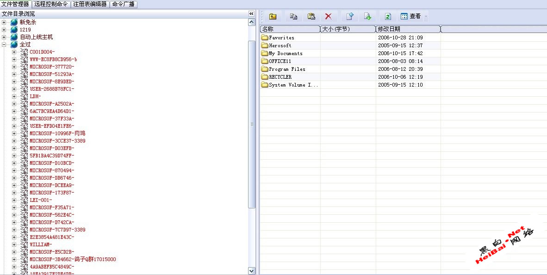This screenshot has width=547, height=275.
Task: Click the refresh file list icon
Action: (388, 17)
